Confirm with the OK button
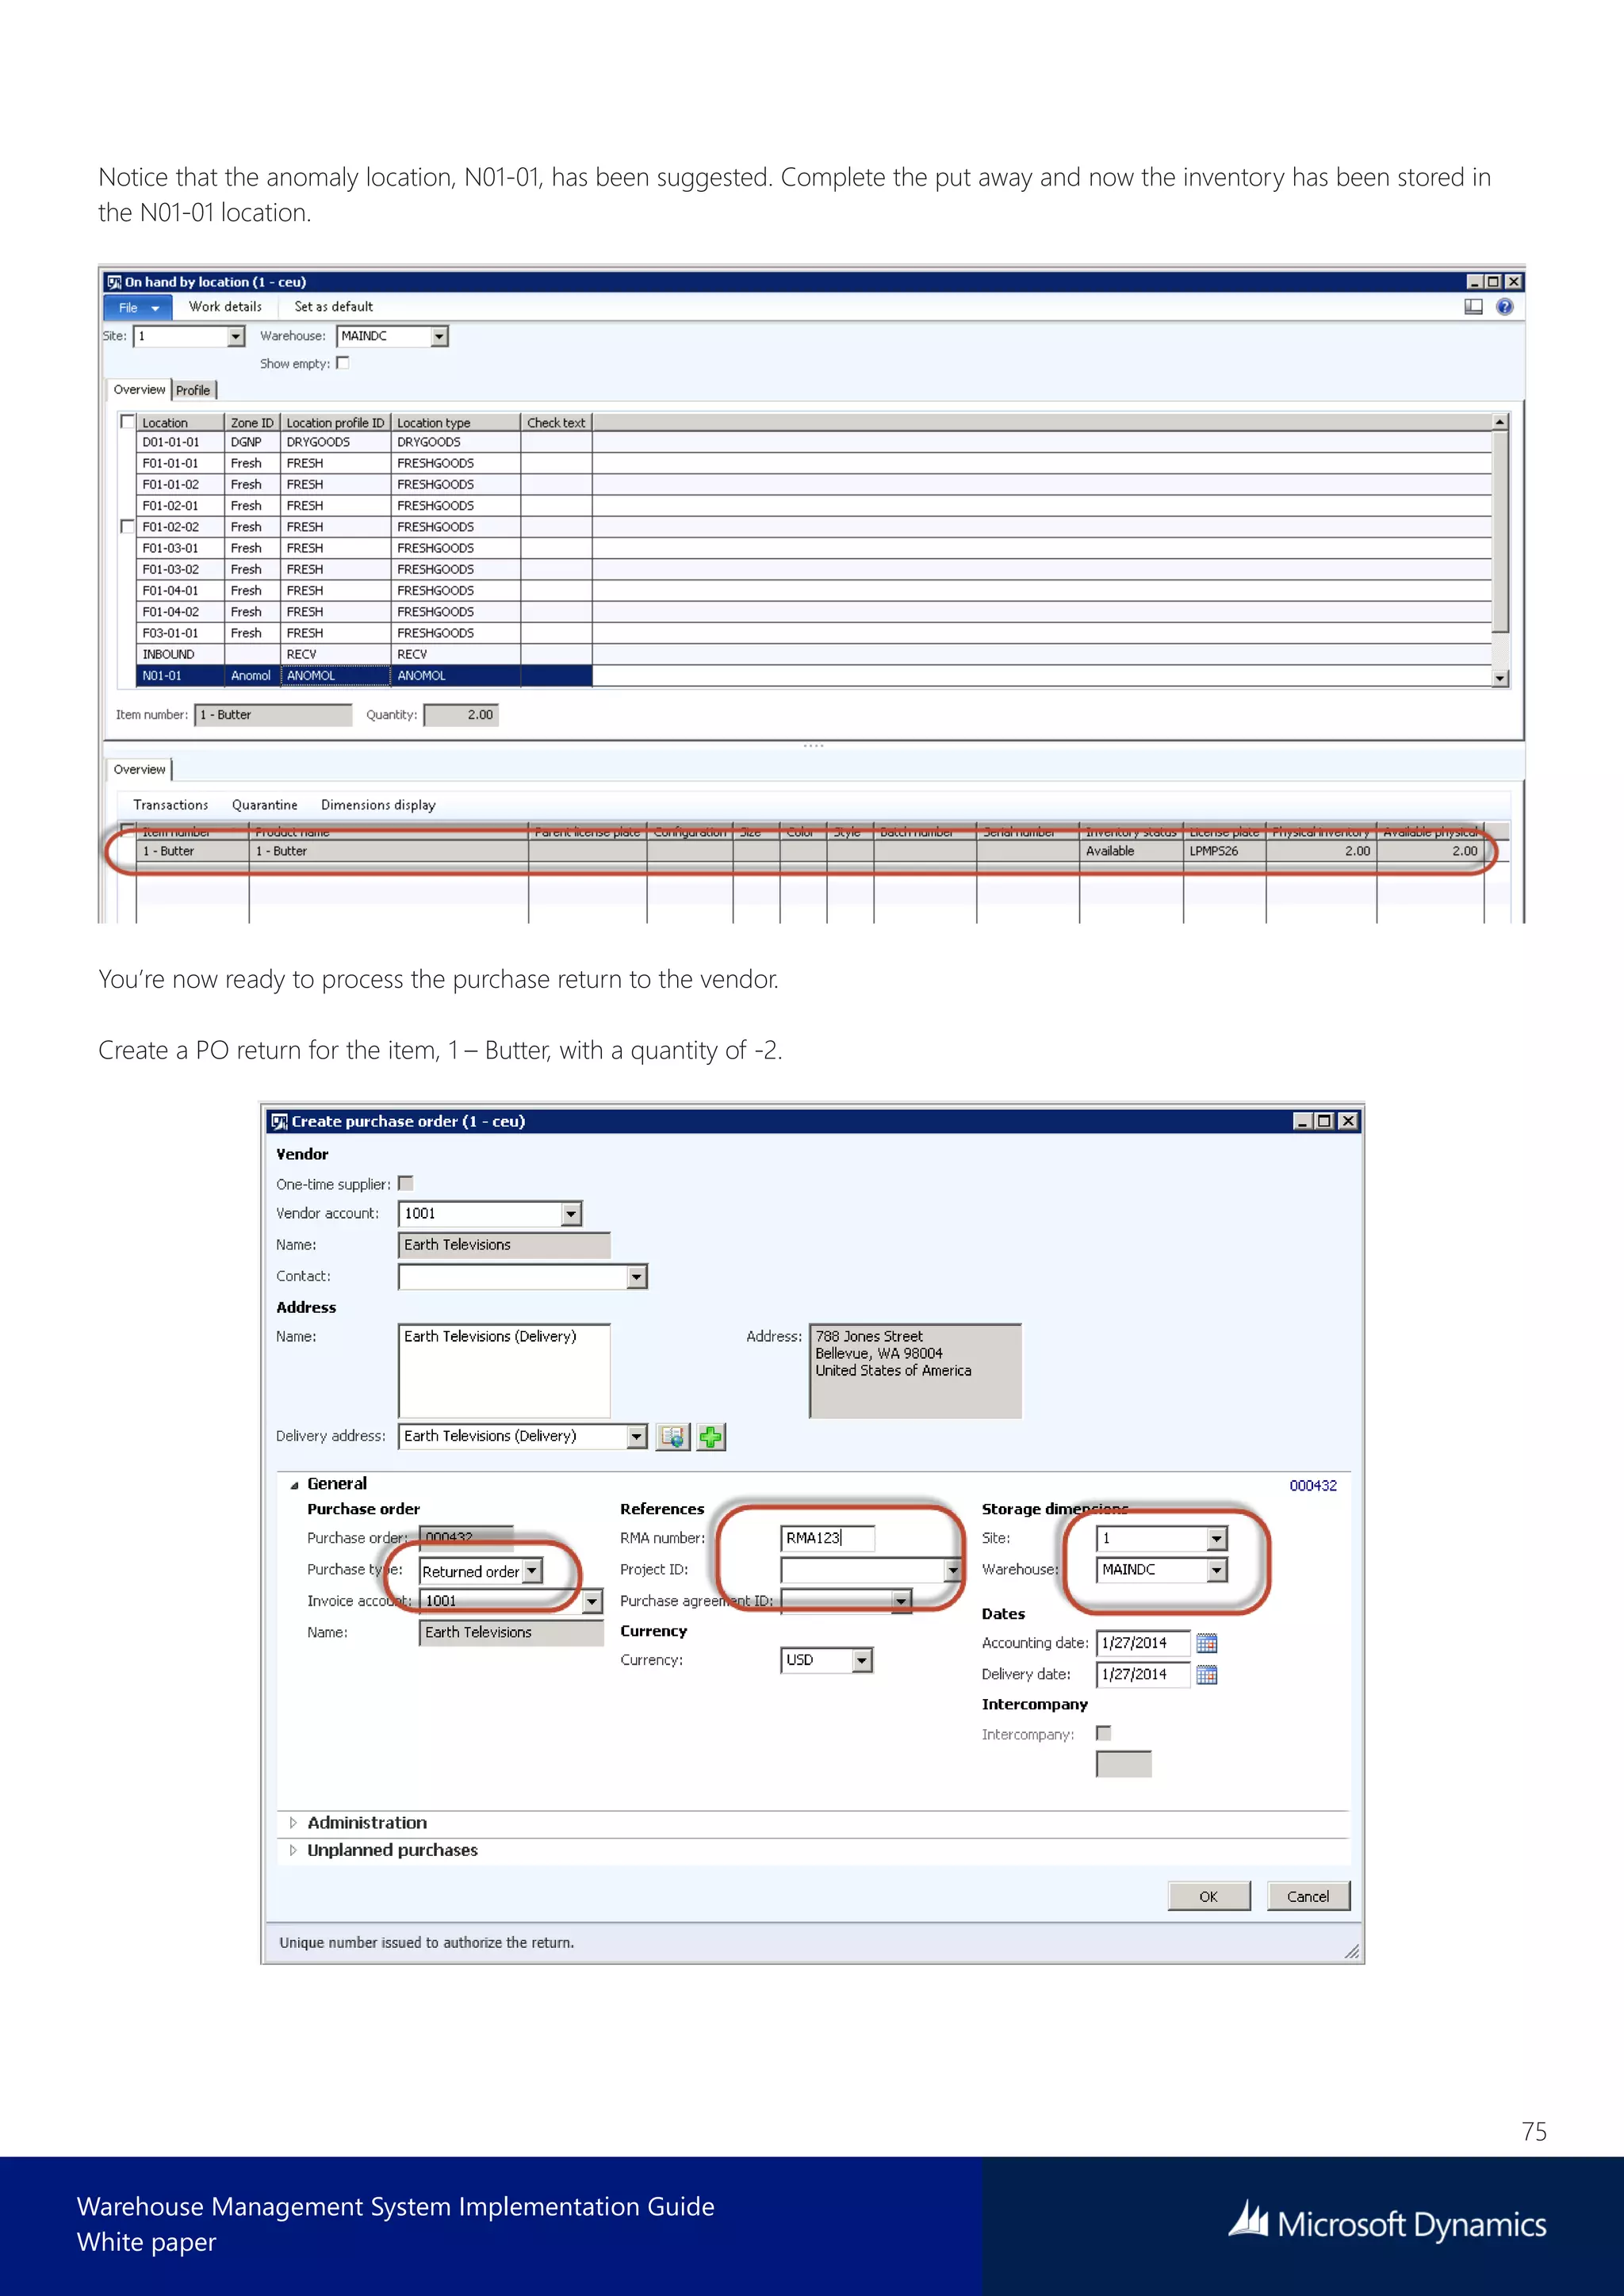The width and height of the screenshot is (1624, 2296). (1209, 1897)
